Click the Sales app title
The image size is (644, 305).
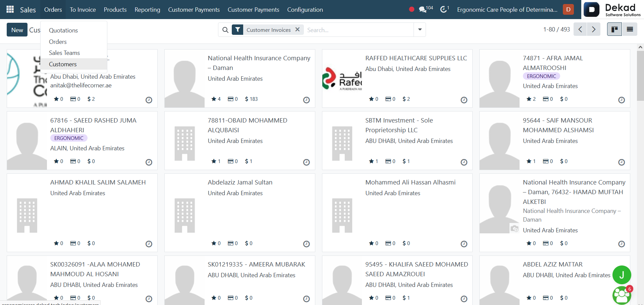tap(28, 10)
